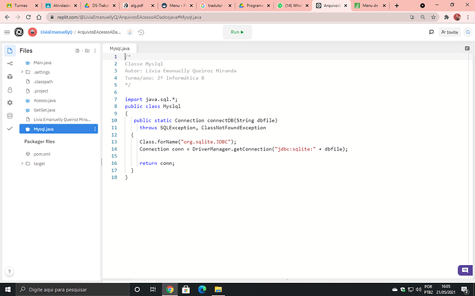Switch to the Mysql.java editor tab
The image size is (475, 296).
pos(119,48)
